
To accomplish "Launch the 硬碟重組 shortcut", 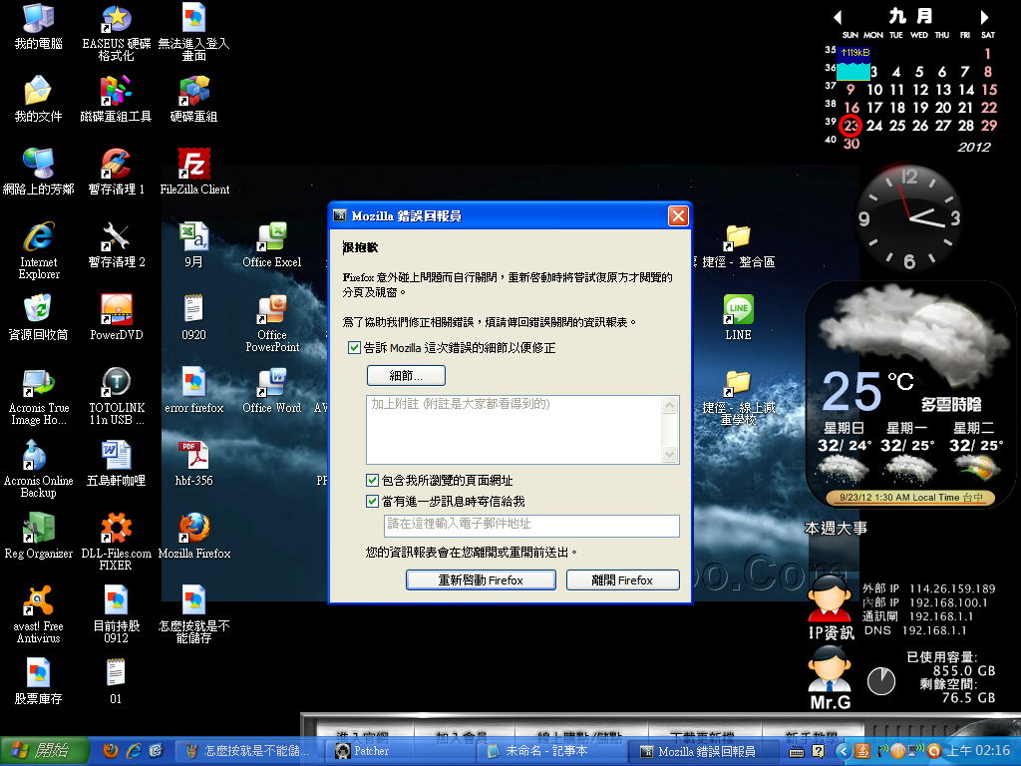I will click(x=193, y=99).
